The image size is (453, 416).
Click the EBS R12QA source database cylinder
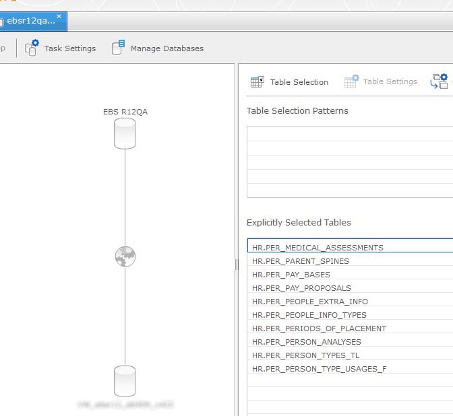click(x=125, y=133)
